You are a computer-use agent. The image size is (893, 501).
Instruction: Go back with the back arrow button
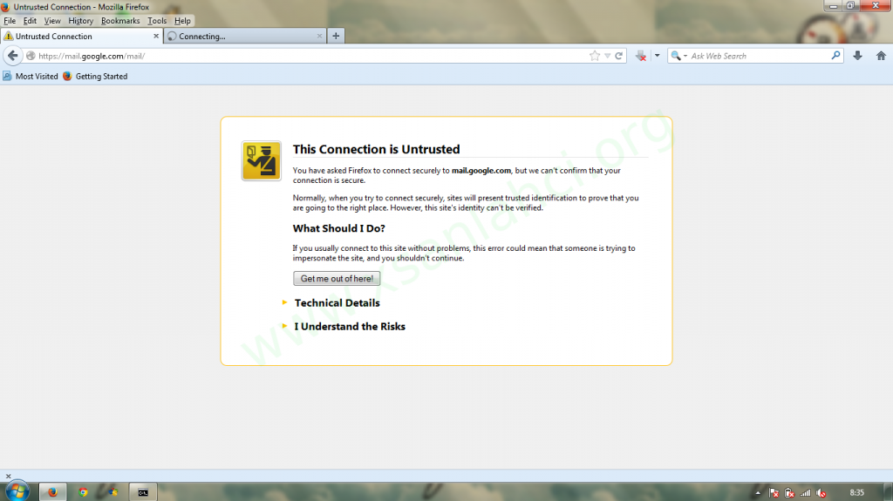pos(13,56)
